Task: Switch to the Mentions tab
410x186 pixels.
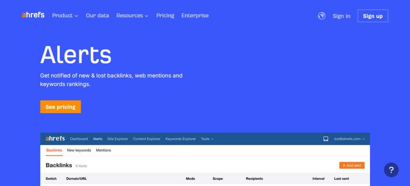Action: coord(103,150)
